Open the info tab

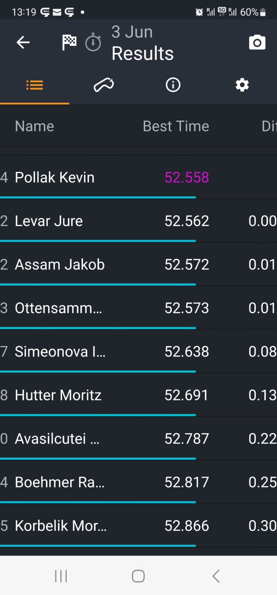[x=173, y=85]
